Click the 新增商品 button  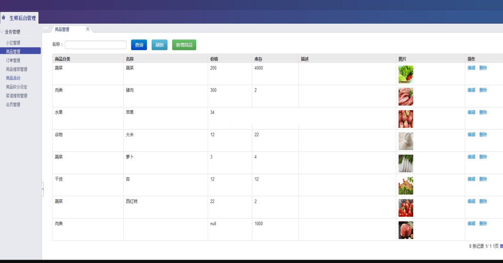[184, 44]
